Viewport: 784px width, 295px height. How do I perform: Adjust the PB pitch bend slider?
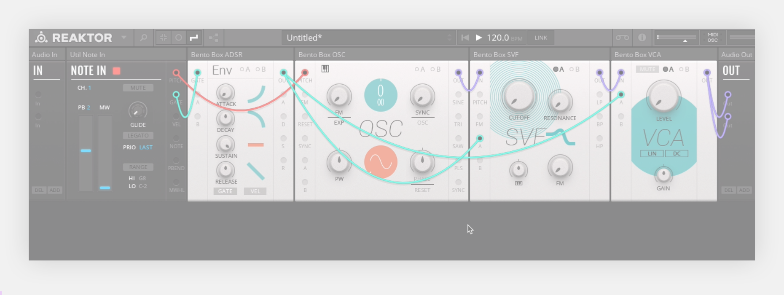[86, 153]
